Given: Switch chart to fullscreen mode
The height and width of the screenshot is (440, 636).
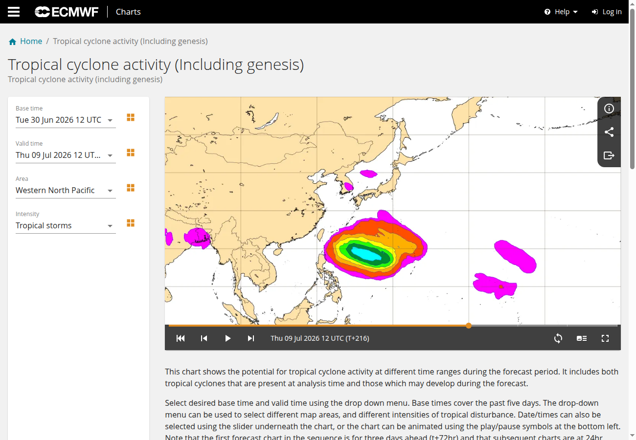Looking at the screenshot, I should (x=605, y=338).
